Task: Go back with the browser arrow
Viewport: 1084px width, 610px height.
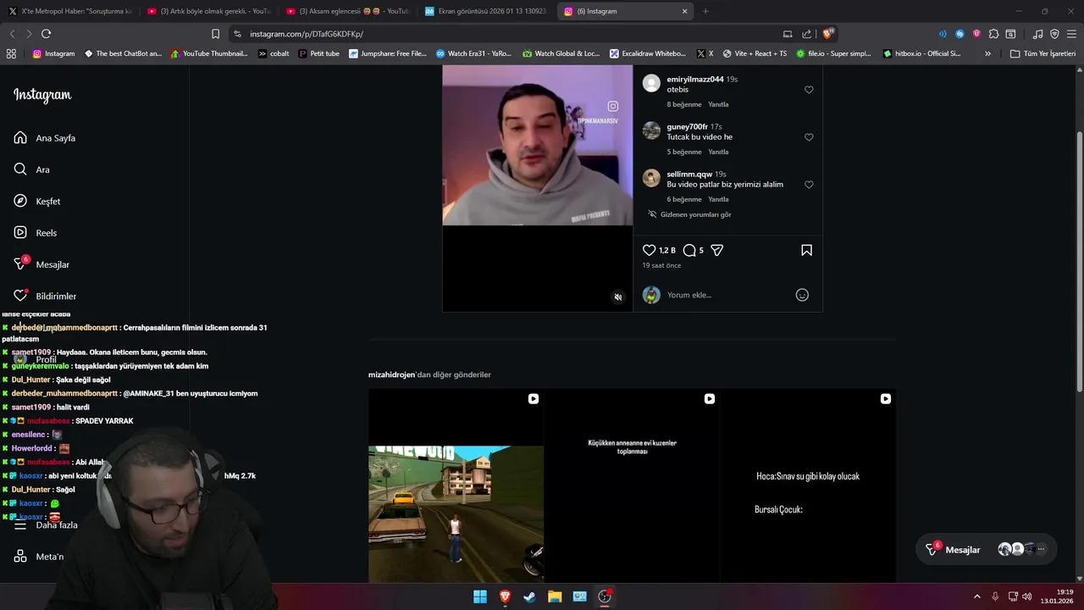Action: [x=12, y=34]
